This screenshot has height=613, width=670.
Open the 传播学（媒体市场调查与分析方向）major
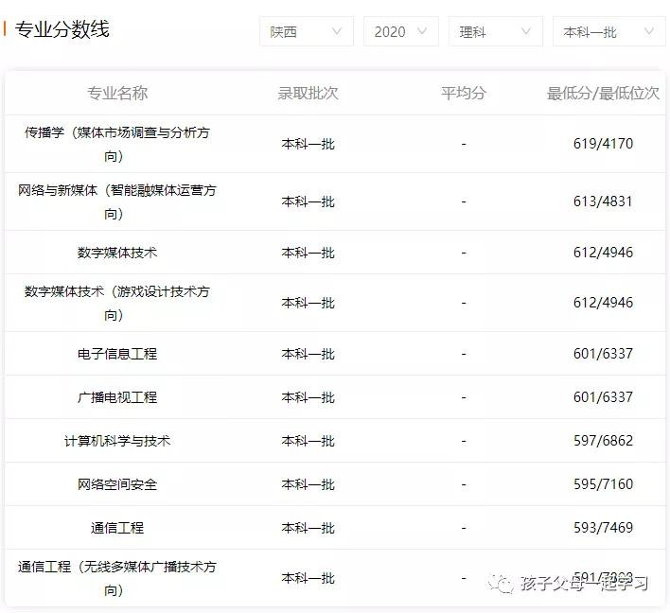click(117, 144)
